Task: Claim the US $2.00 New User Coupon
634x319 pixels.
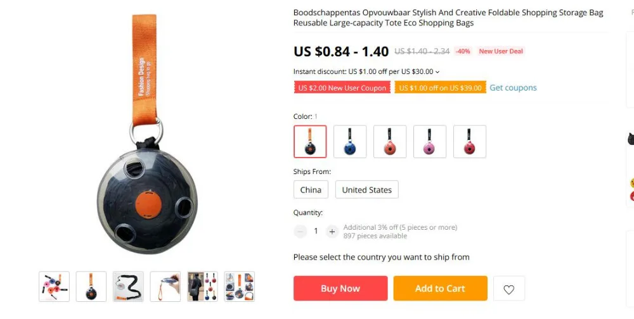Action: 342,87
